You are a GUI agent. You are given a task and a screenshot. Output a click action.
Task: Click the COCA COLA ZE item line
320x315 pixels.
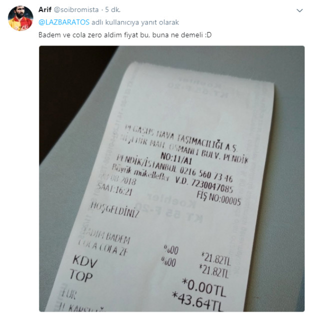pos(103,248)
